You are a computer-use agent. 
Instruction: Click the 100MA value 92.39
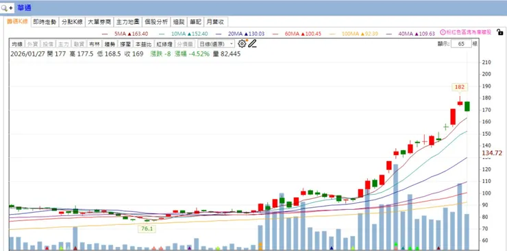pos(371,34)
